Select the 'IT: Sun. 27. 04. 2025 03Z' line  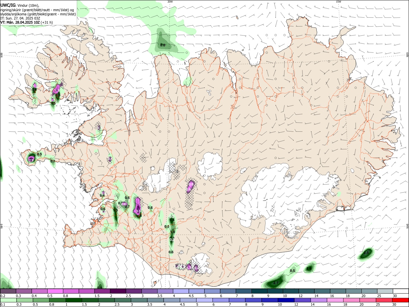pos(20,18)
